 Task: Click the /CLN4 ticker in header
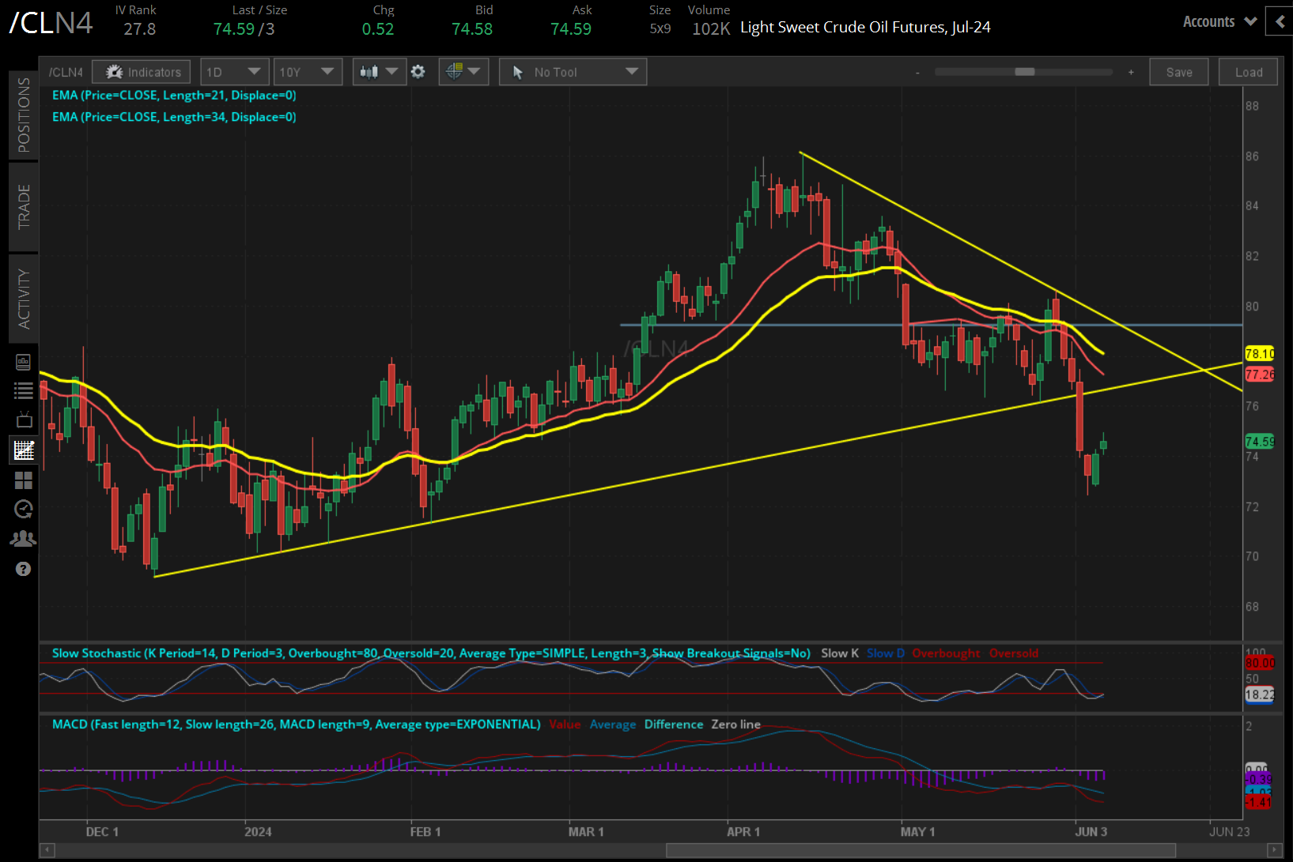(x=51, y=23)
